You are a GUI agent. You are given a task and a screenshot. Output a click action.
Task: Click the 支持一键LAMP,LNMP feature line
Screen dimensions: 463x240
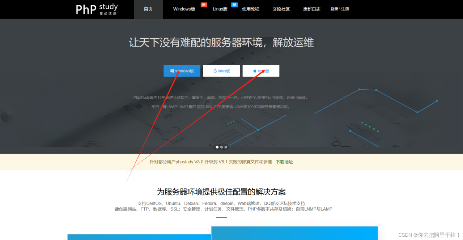click(x=221, y=107)
